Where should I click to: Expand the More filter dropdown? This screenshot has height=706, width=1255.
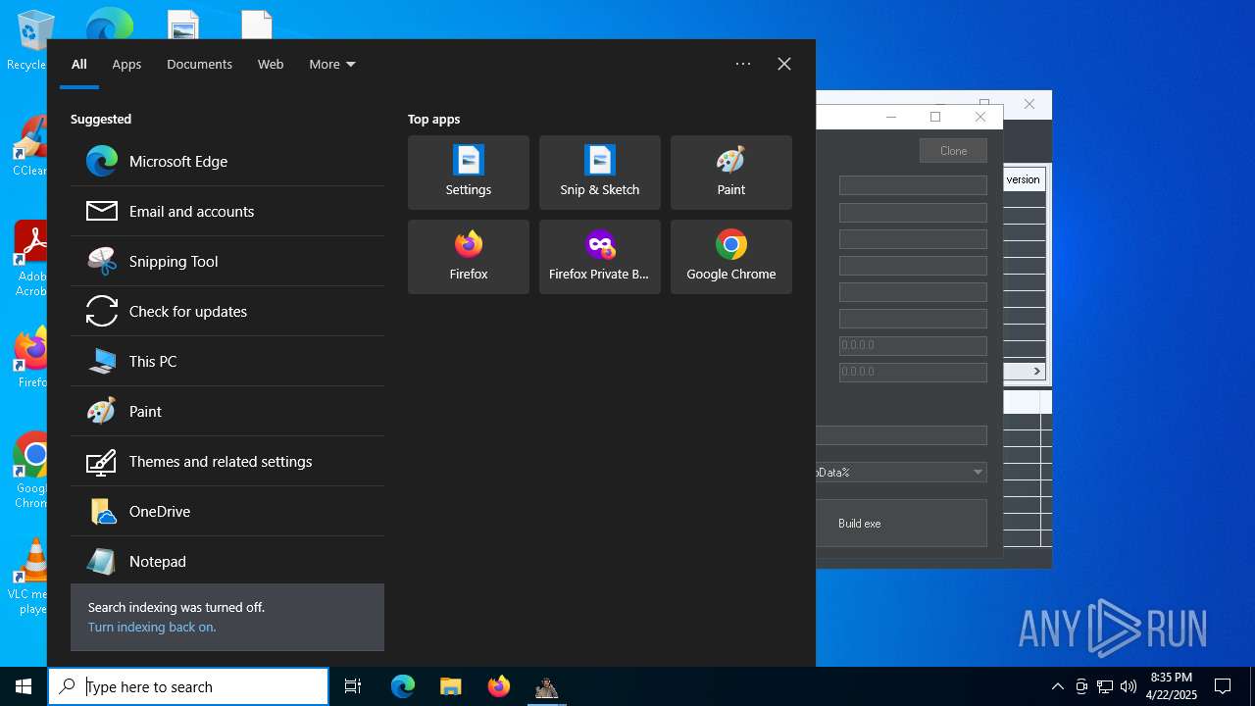click(332, 64)
